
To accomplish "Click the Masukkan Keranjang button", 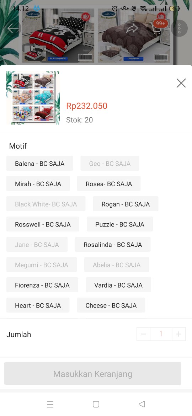I will coord(93,374).
